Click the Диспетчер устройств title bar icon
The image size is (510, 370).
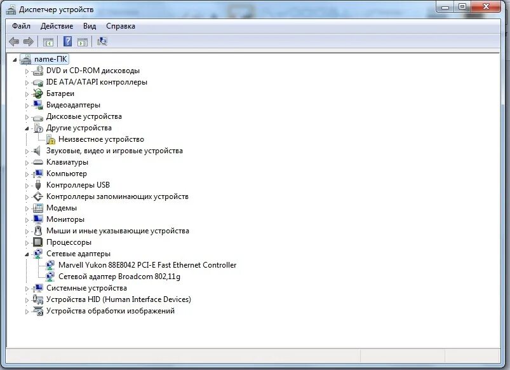pos(10,10)
